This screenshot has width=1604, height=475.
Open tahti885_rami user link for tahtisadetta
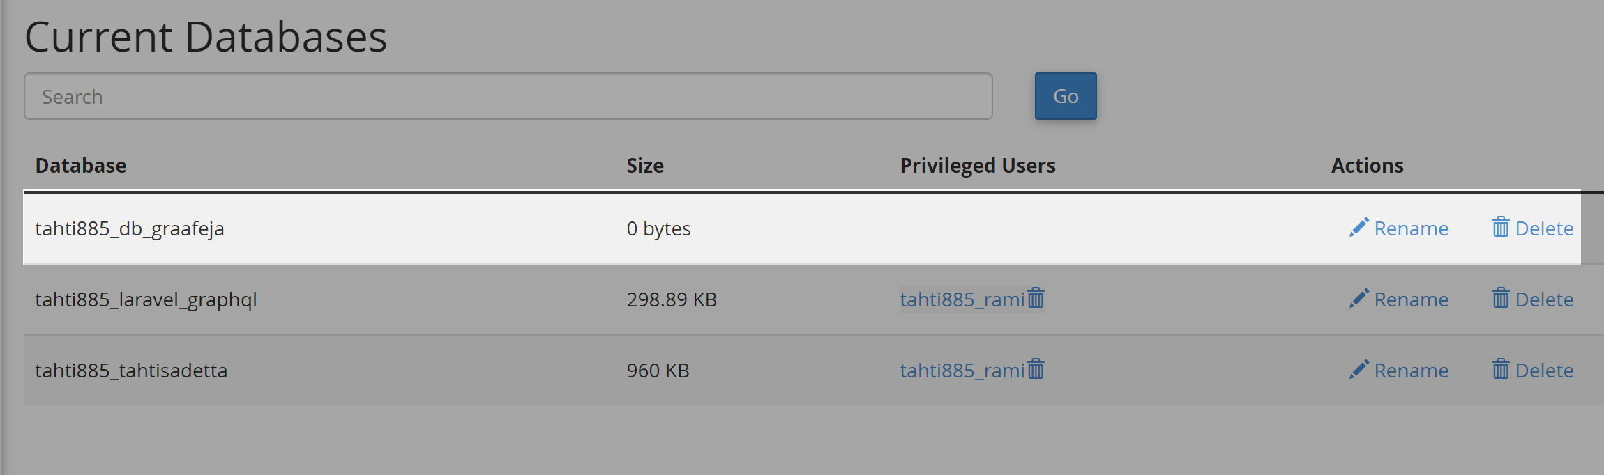pos(962,371)
